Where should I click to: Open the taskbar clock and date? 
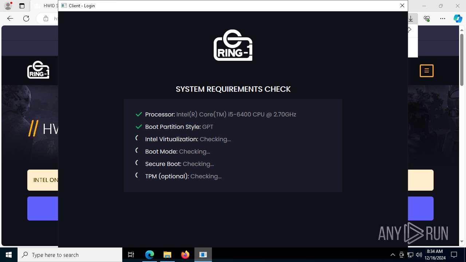(x=435, y=255)
